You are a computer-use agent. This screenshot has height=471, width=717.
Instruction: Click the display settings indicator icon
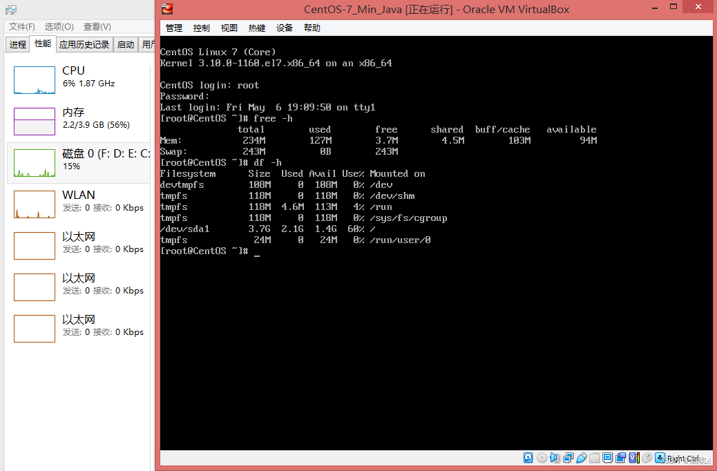pos(608,458)
